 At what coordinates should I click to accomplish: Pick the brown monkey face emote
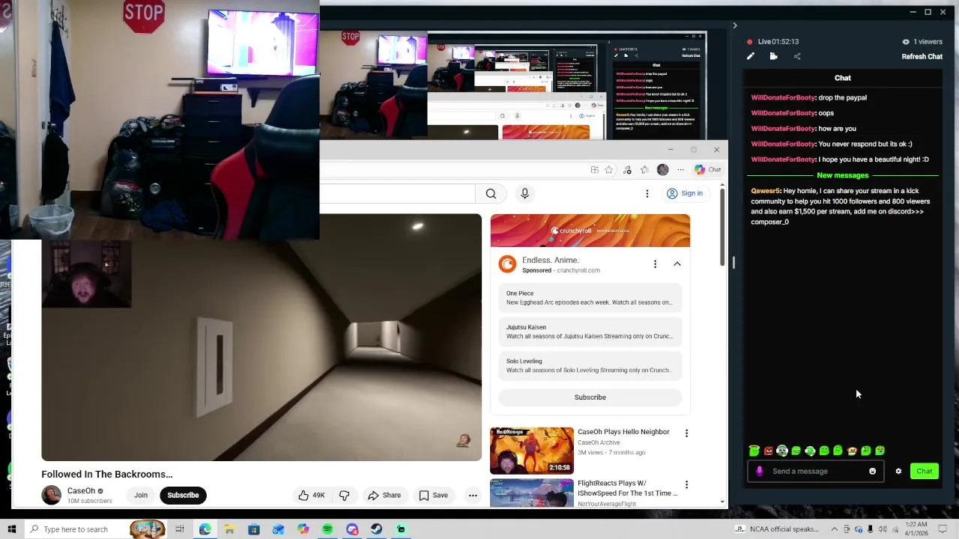[852, 451]
